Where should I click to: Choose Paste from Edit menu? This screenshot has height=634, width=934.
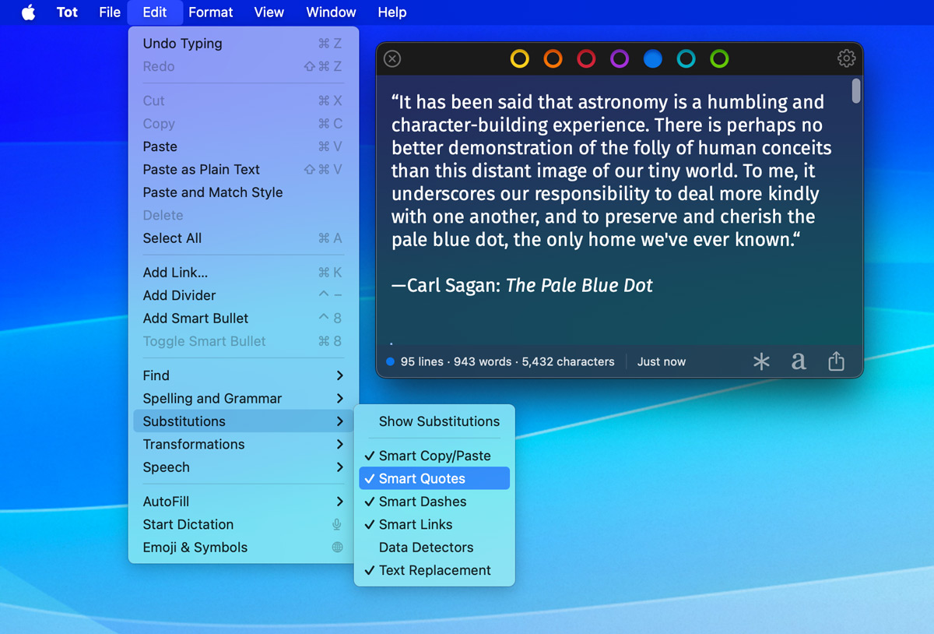click(243, 146)
